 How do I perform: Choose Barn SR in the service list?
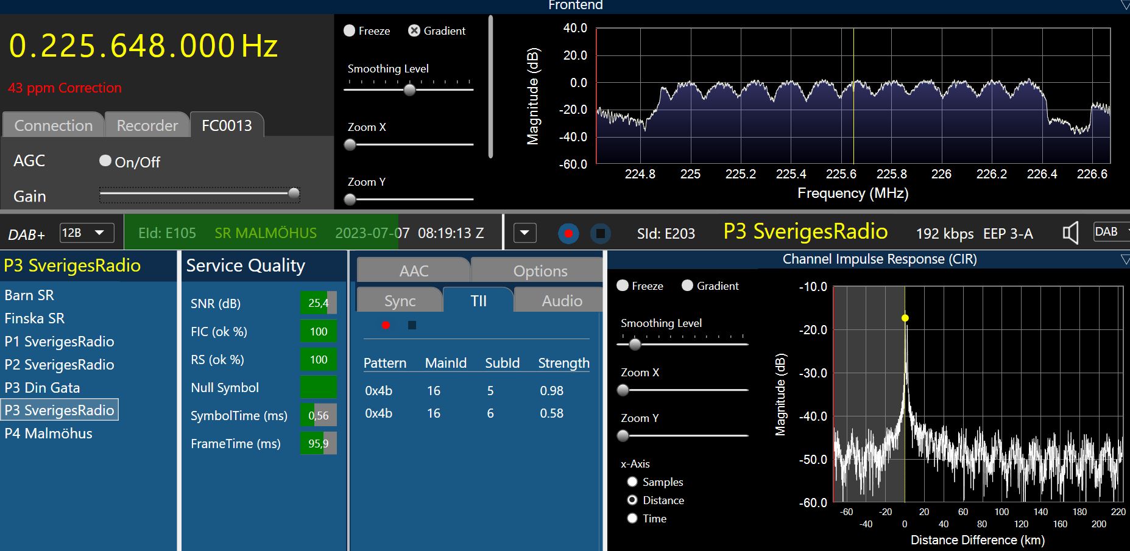click(x=29, y=295)
